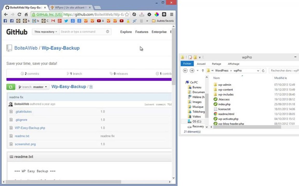The image size is (299, 186).
Task: Click the purple language bar
Action: [89, 79]
